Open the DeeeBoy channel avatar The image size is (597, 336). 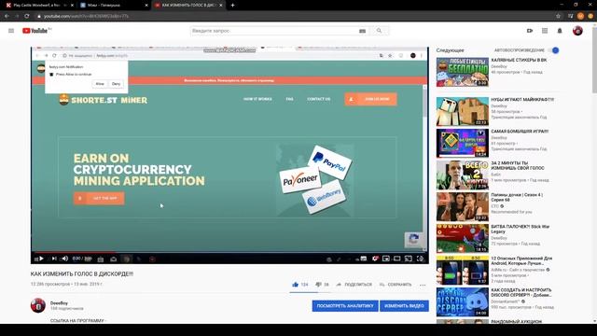click(x=38, y=305)
